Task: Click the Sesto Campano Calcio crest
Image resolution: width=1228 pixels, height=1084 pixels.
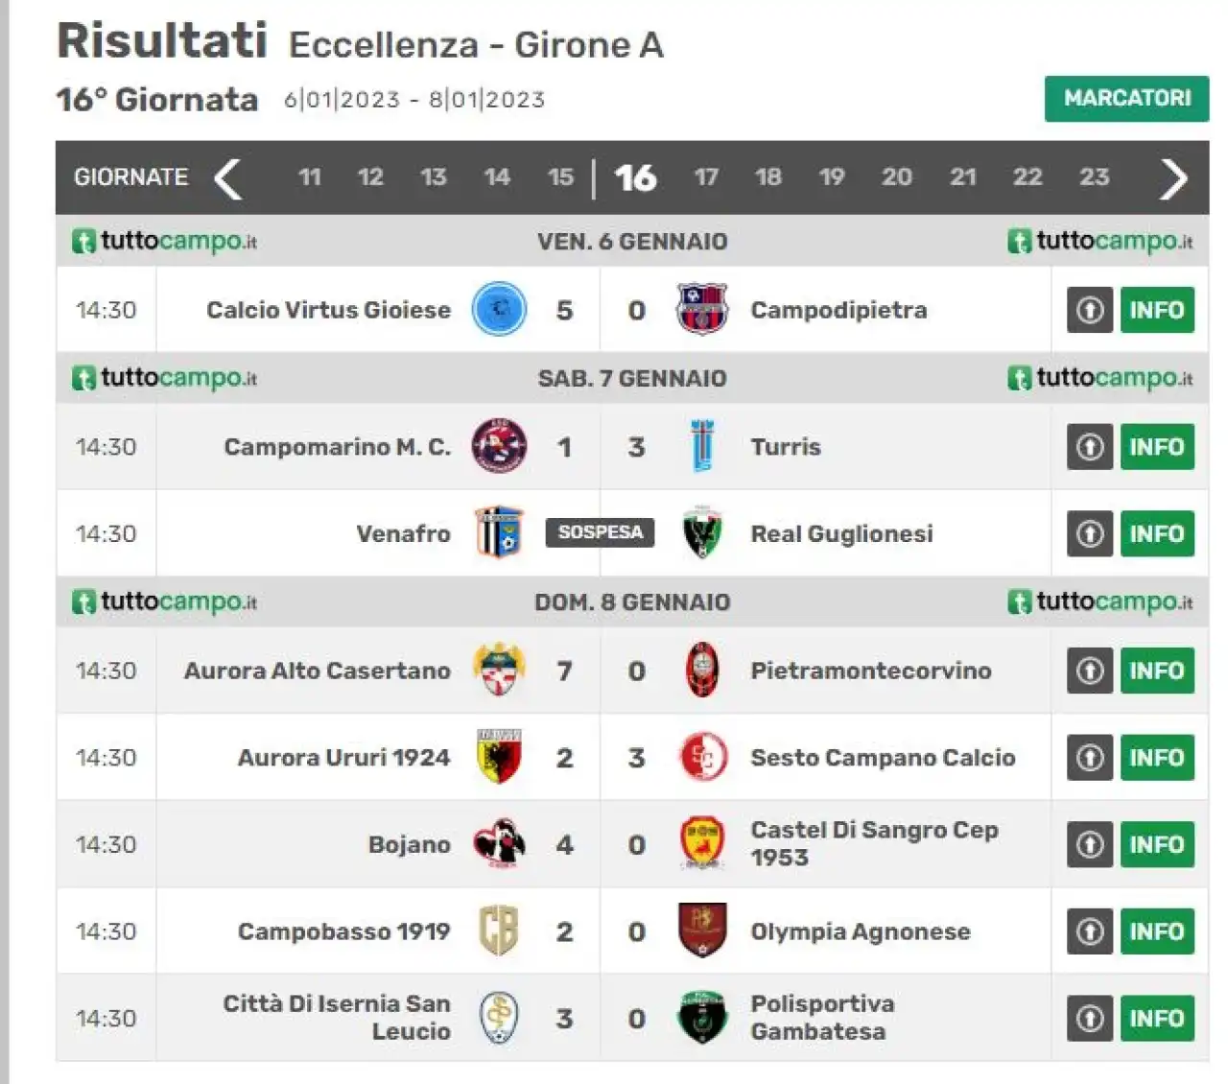Action: pyautogui.click(x=702, y=757)
